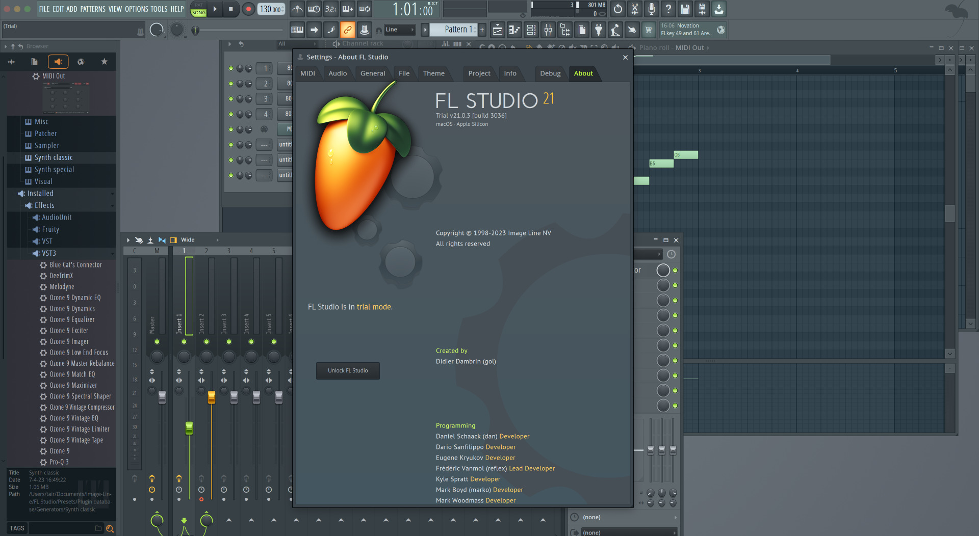This screenshot has height=536, width=979.
Task: Click the metronome icon in the toolbar
Action: click(x=297, y=9)
